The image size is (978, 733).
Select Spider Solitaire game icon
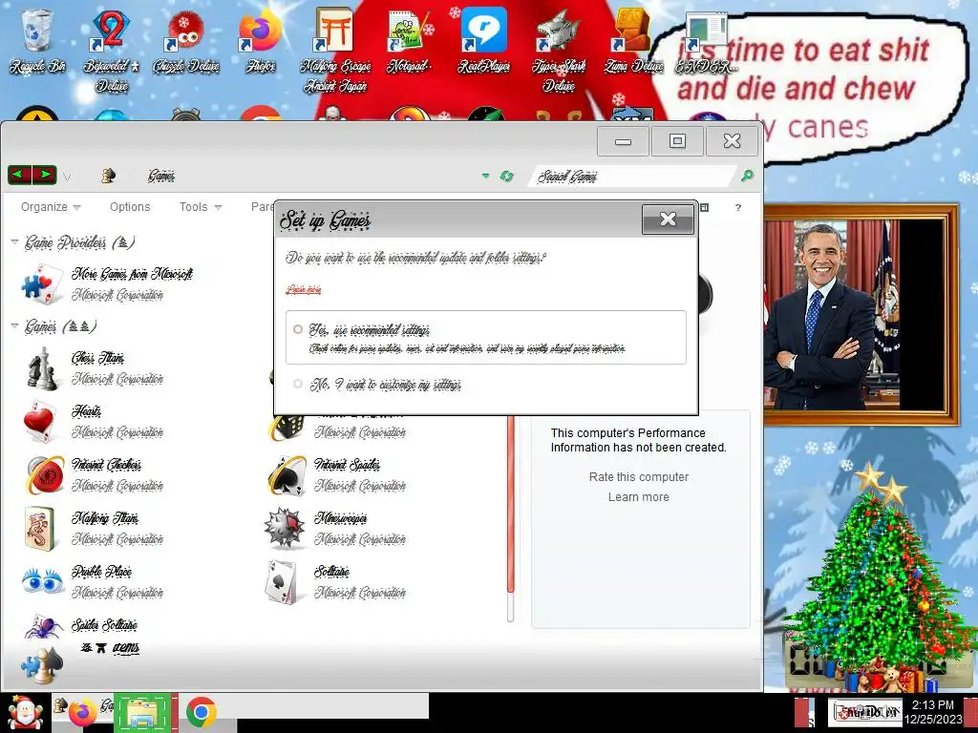pyautogui.click(x=42, y=626)
